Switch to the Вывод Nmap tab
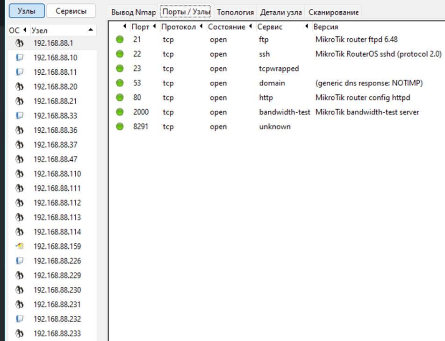Viewport: 445px width, 341px height. (133, 12)
